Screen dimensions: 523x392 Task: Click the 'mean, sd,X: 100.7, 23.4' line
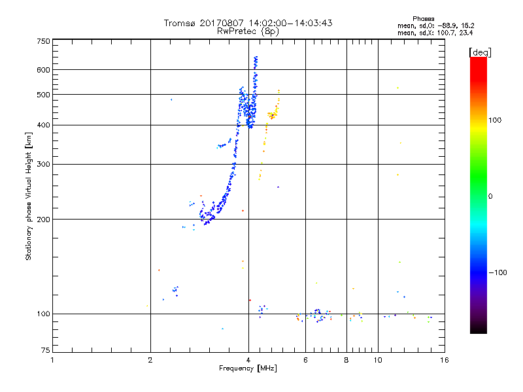coord(435,33)
